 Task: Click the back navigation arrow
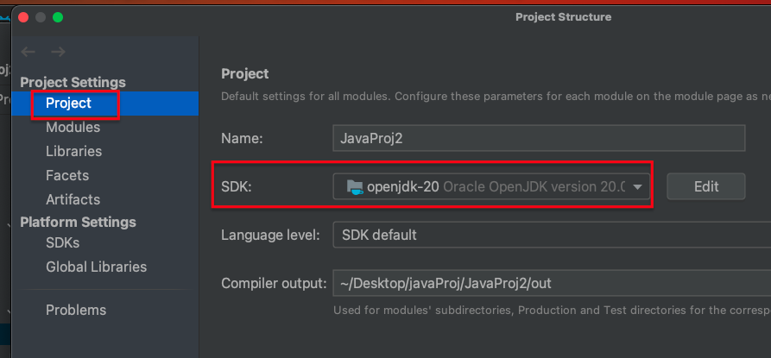pyautogui.click(x=28, y=52)
